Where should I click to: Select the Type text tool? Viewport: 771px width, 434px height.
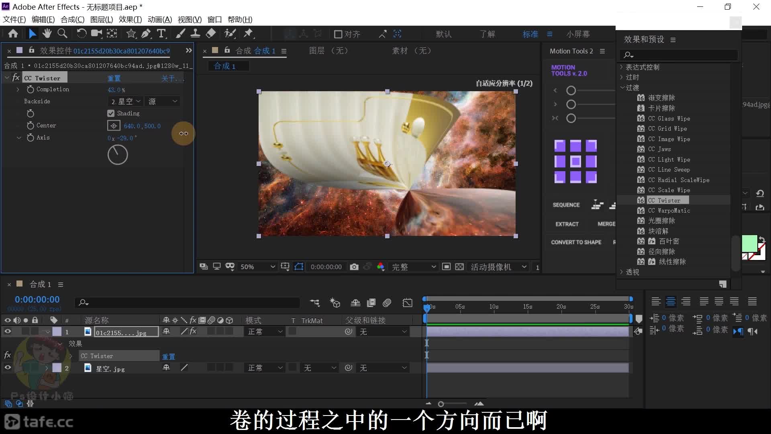[161, 34]
